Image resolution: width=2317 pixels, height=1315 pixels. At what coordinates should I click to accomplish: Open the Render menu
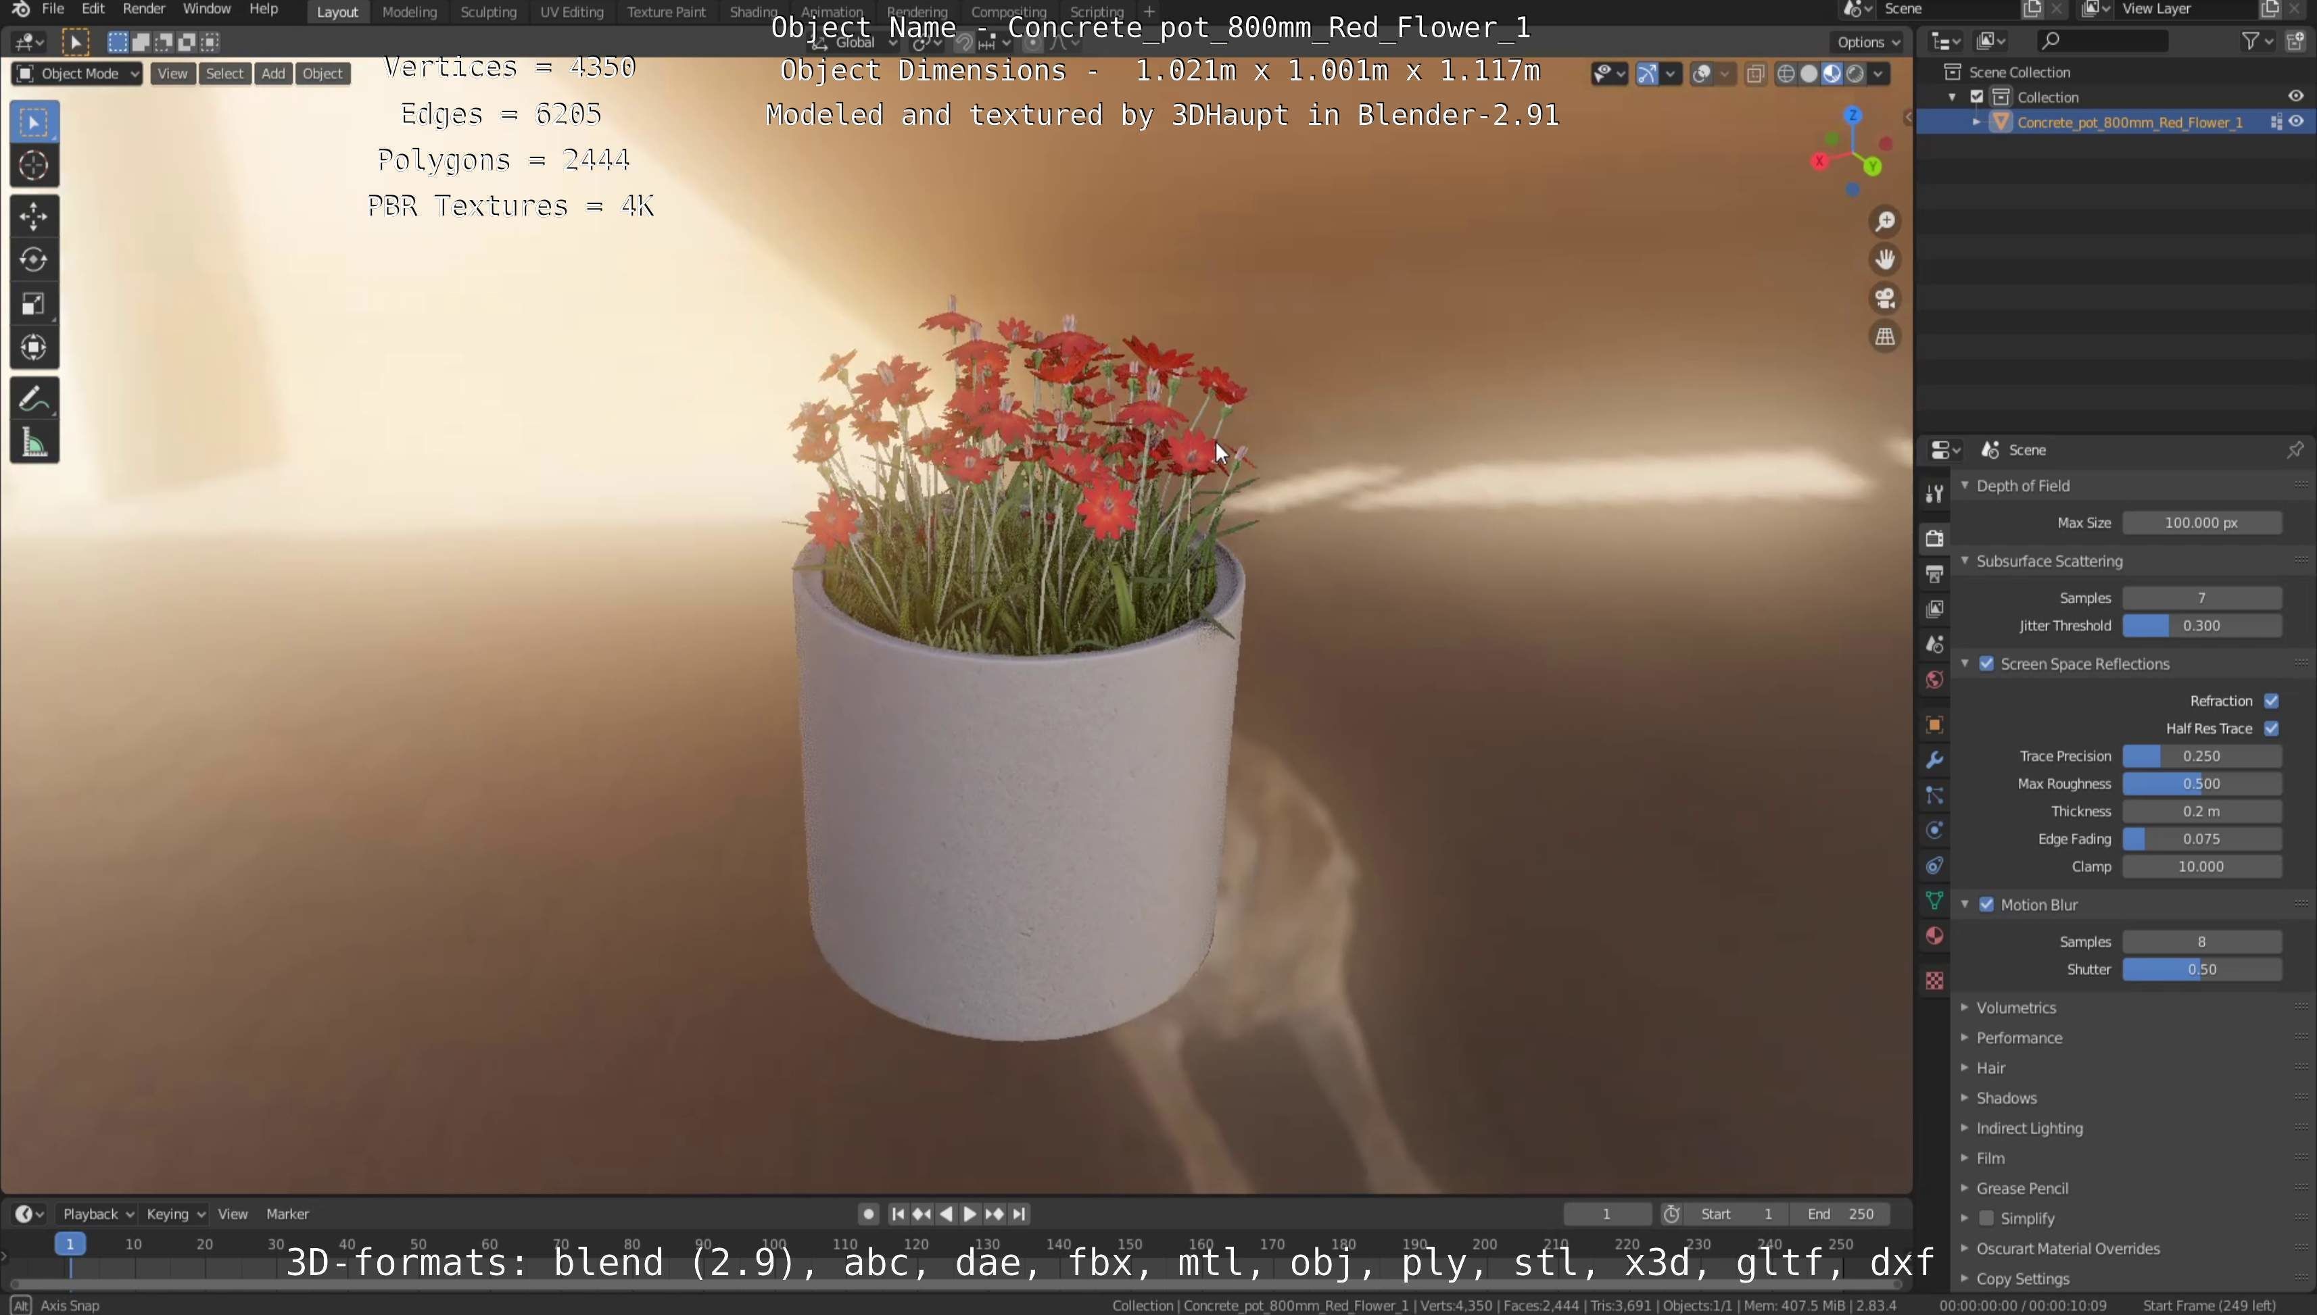pyautogui.click(x=144, y=9)
